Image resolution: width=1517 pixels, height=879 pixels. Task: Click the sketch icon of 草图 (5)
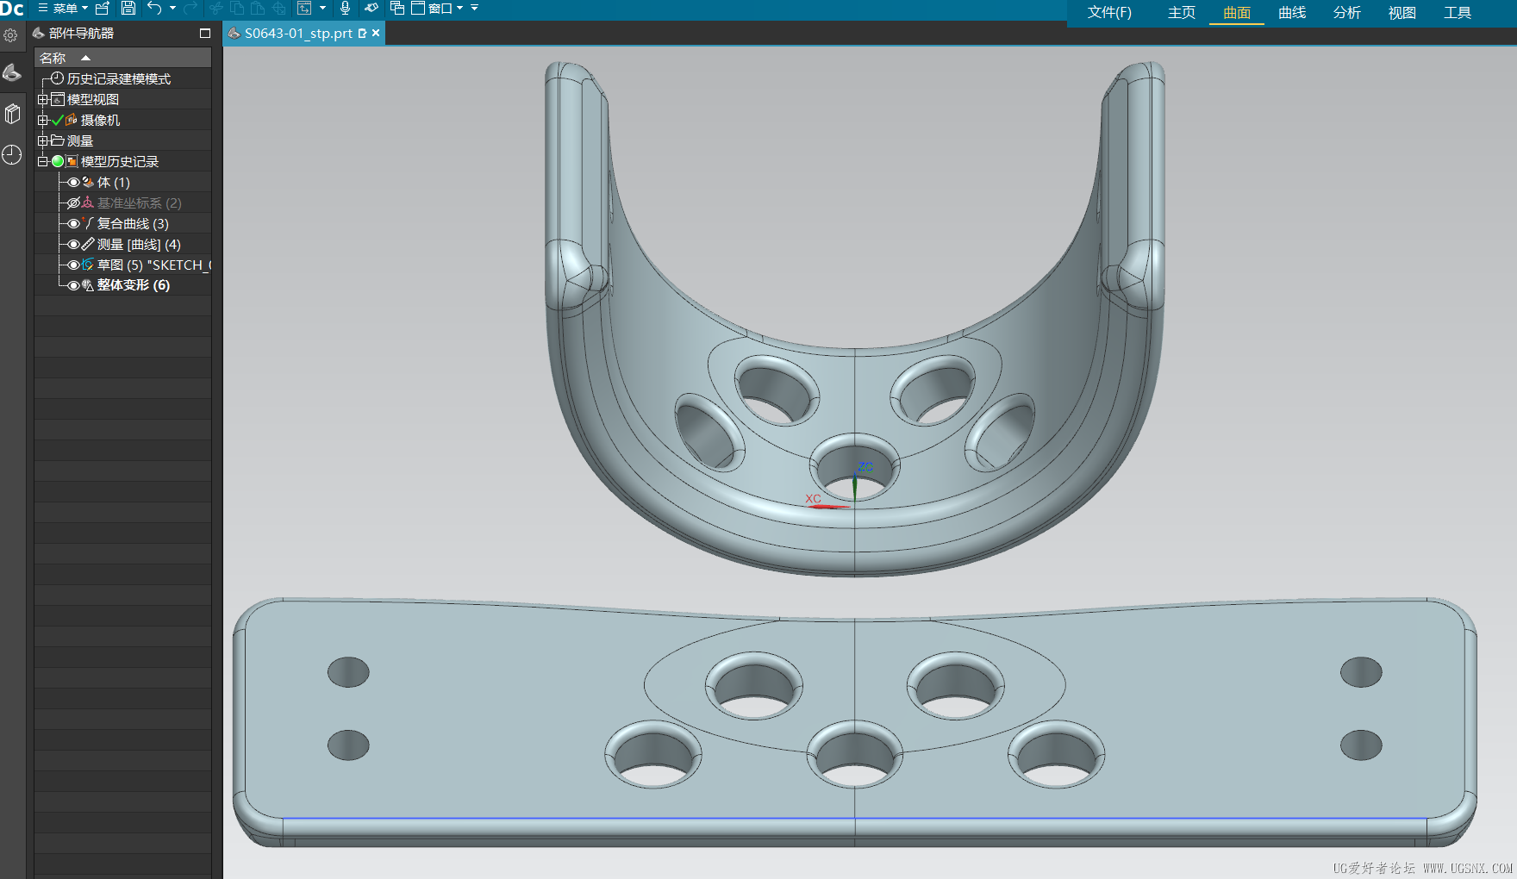click(x=88, y=265)
